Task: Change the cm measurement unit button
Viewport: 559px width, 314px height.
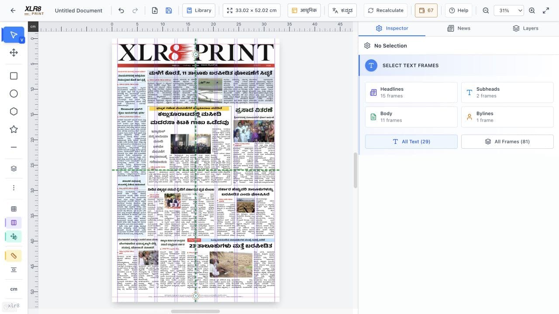Action: click(14, 289)
